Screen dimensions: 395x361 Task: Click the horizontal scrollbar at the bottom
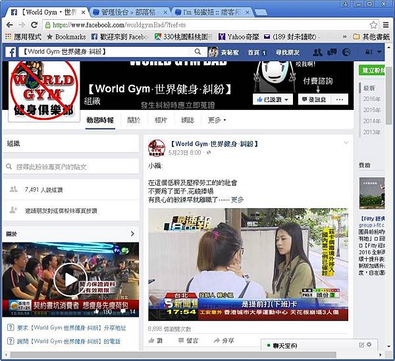(172, 354)
